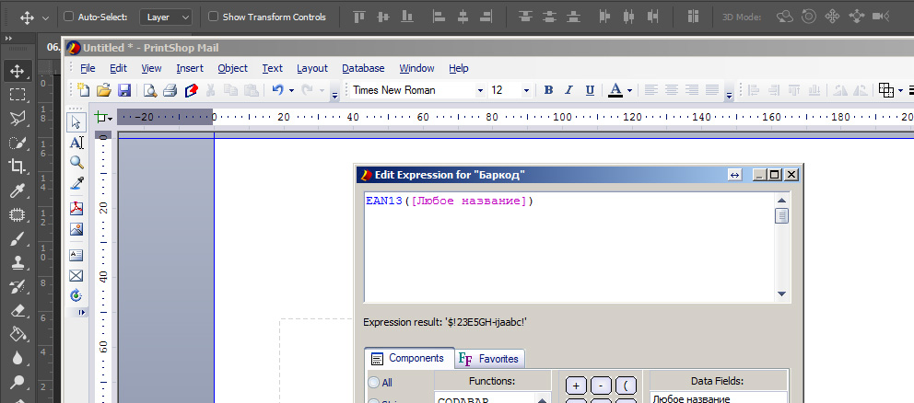Image resolution: width=914 pixels, height=403 pixels.
Task: Select the Photoshop Paint Bucket tool
Action: [18, 334]
